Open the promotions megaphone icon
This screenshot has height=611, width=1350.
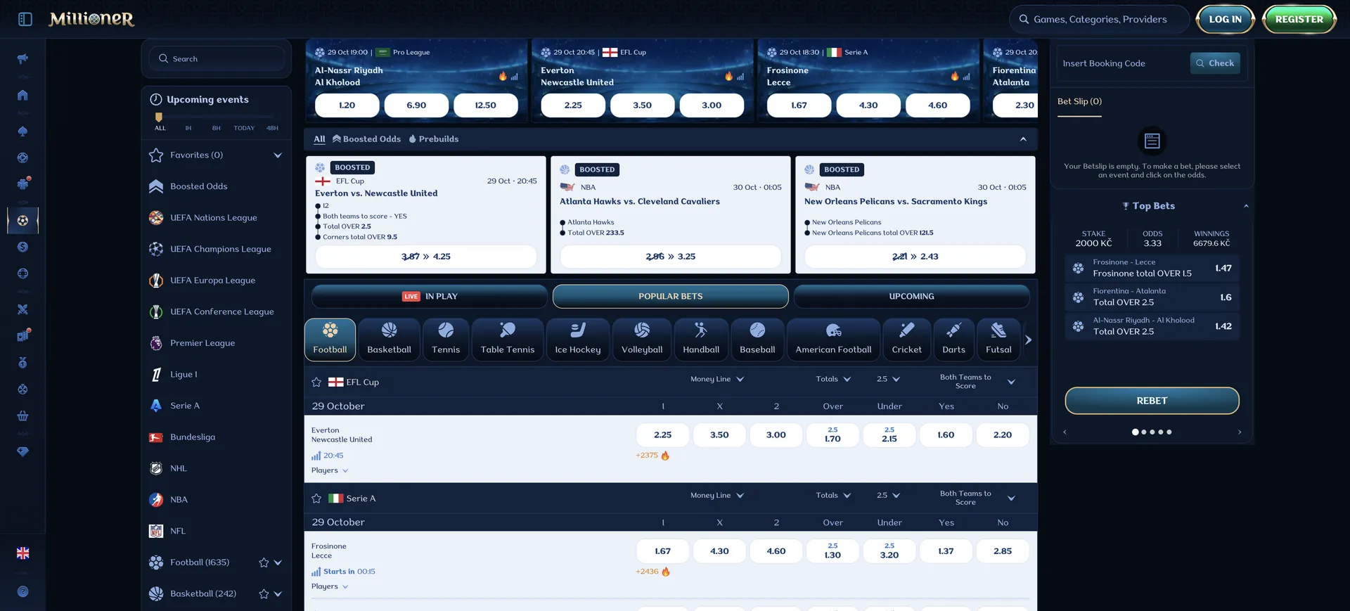coord(22,58)
